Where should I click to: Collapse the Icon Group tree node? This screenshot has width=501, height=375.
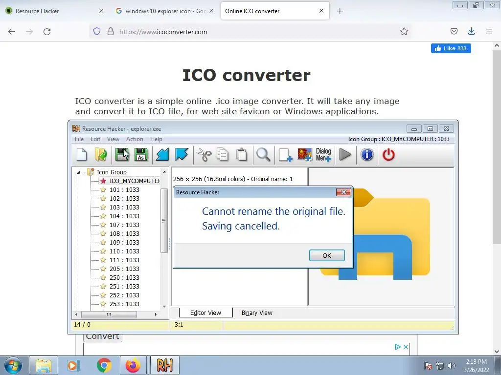point(78,172)
